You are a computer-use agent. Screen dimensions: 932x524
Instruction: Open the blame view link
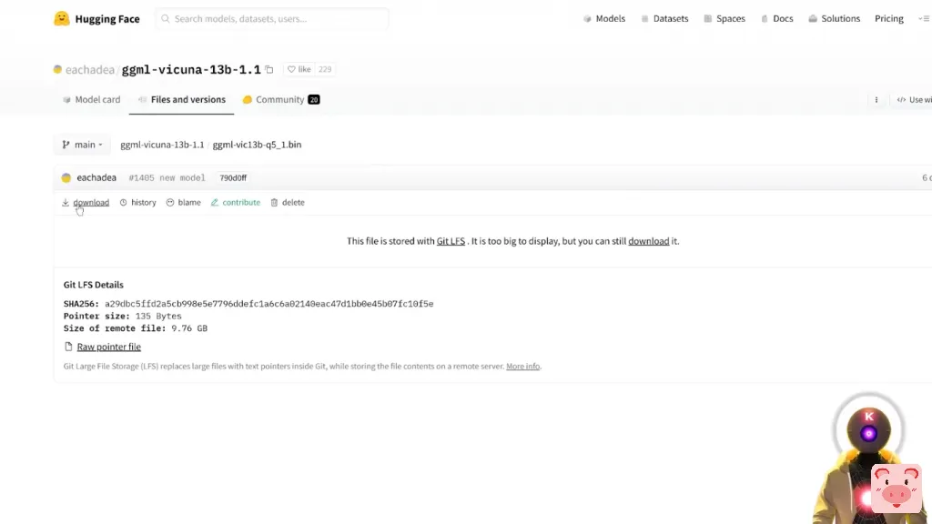[x=189, y=203]
